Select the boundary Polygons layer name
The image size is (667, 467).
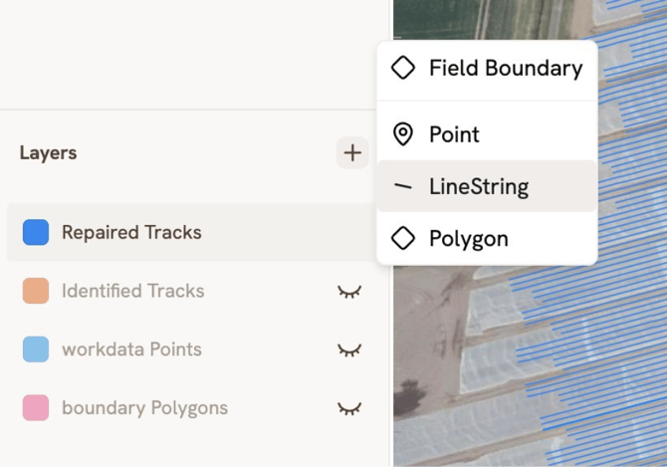pos(144,408)
